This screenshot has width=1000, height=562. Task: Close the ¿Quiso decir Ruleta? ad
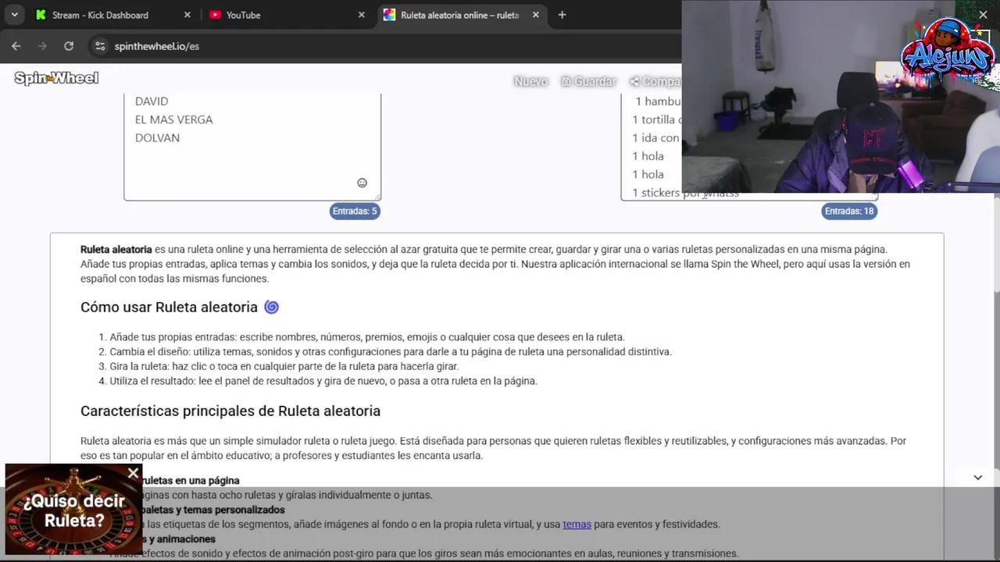click(x=133, y=473)
